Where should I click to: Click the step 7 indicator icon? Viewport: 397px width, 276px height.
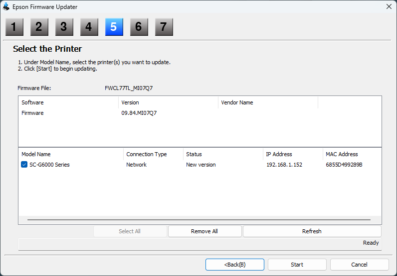[x=164, y=27]
